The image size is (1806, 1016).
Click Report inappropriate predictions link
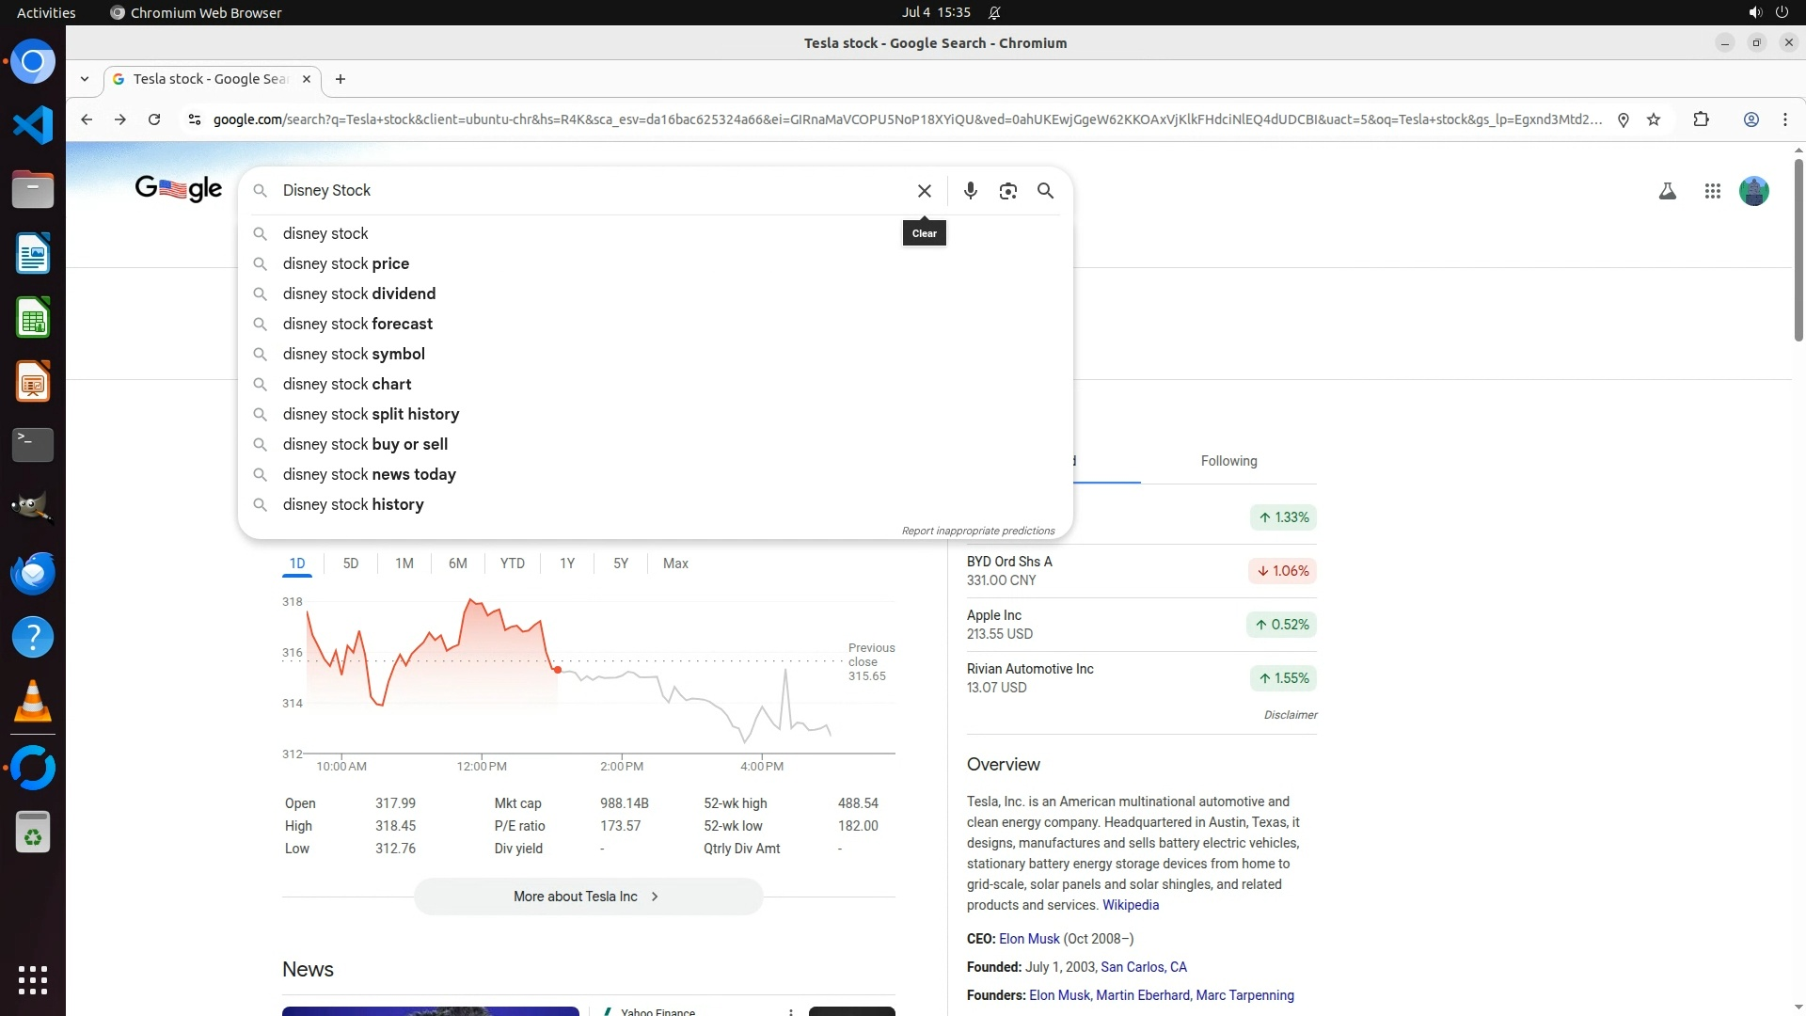coord(977,531)
